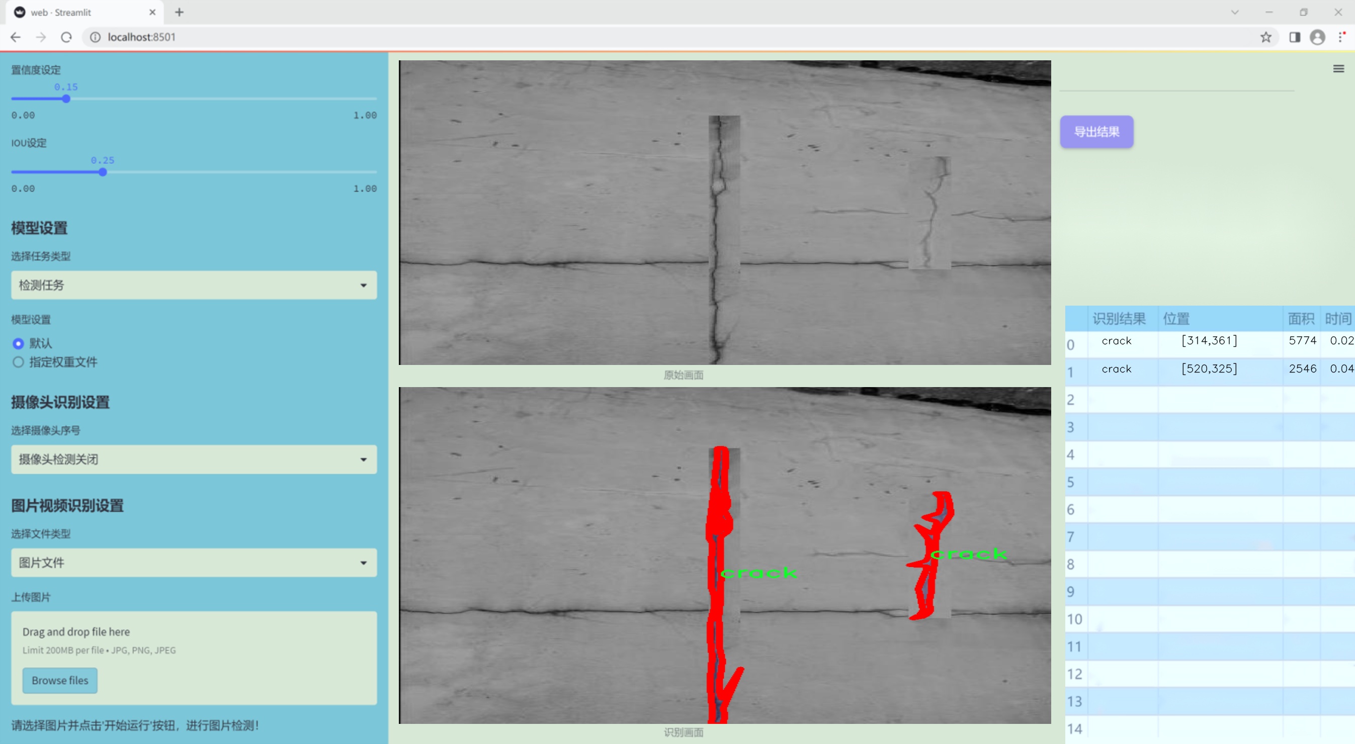The width and height of the screenshot is (1355, 744).
Task: Click row index 5 in results table
Action: (x=1076, y=482)
